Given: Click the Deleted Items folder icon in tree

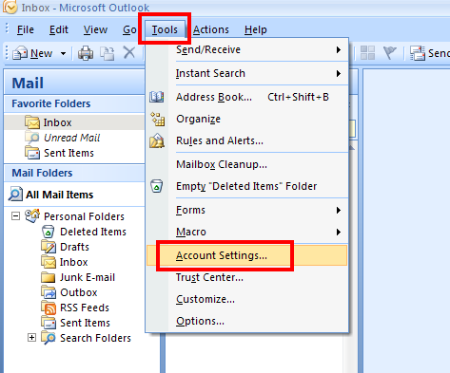Looking at the screenshot, I should [48, 232].
